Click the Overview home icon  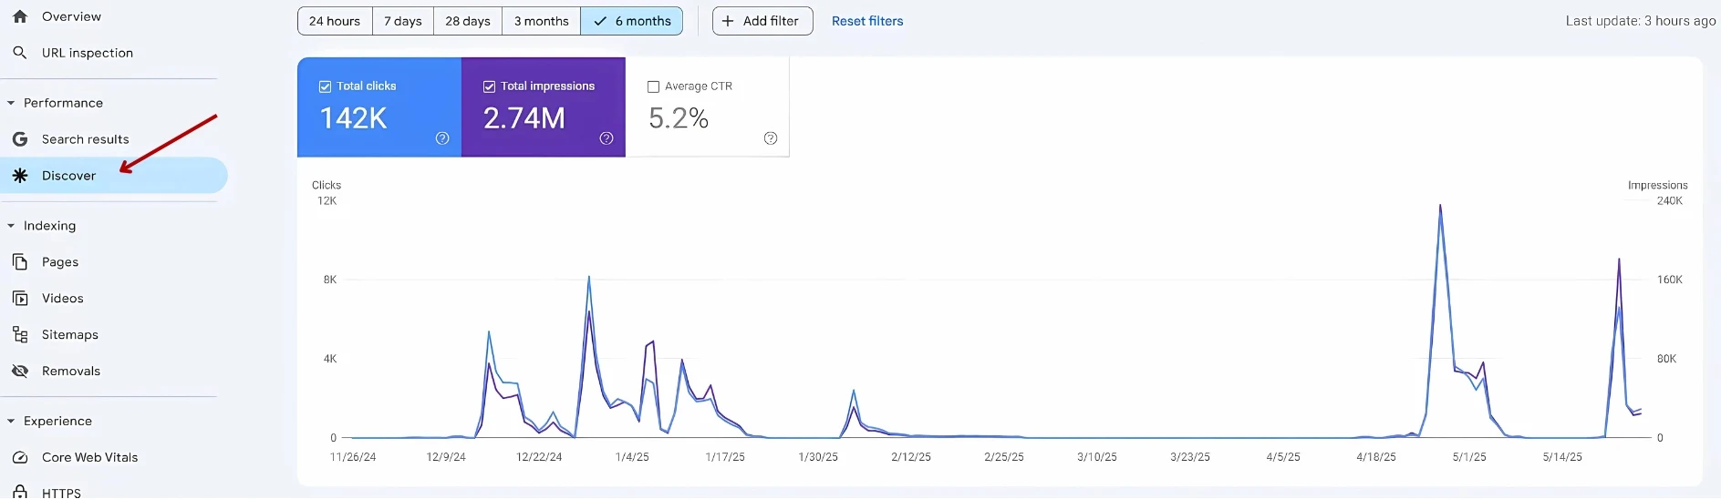[x=20, y=16]
